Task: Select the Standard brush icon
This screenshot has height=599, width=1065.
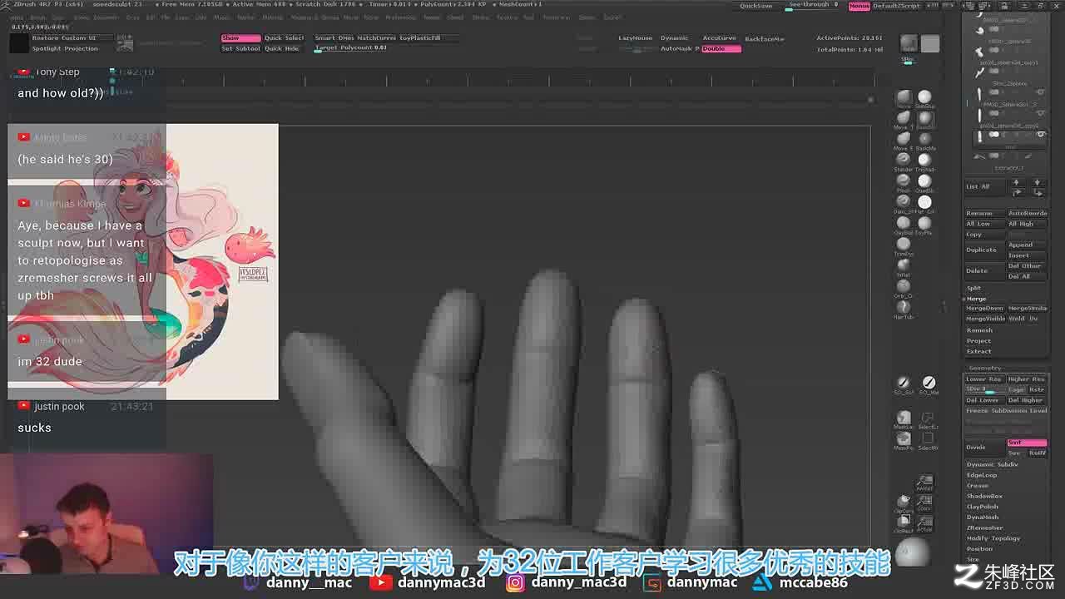Action: [904, 161]
